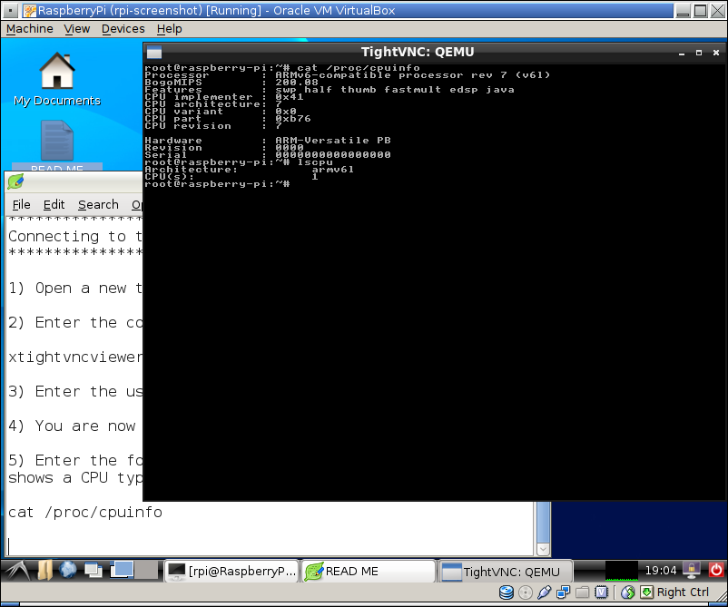Screen dimensions: 728x607
Task: Click the 'Hardware : ARM-Versatile PB' terminal line
Action: click(x=268, y=140)
